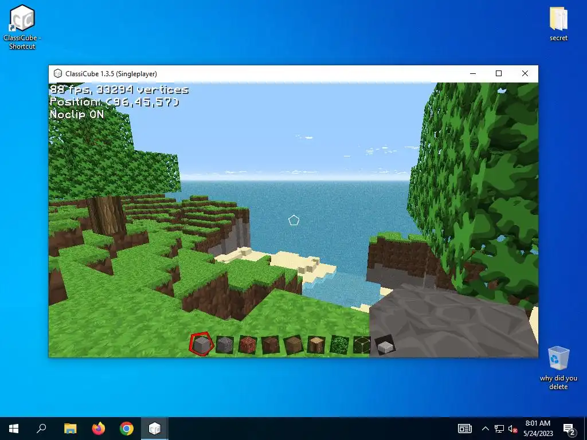The width and height of the screenshot is (587, 440).
Task: Open the clock showing 8:01 AM
Action: pos(538,429)
